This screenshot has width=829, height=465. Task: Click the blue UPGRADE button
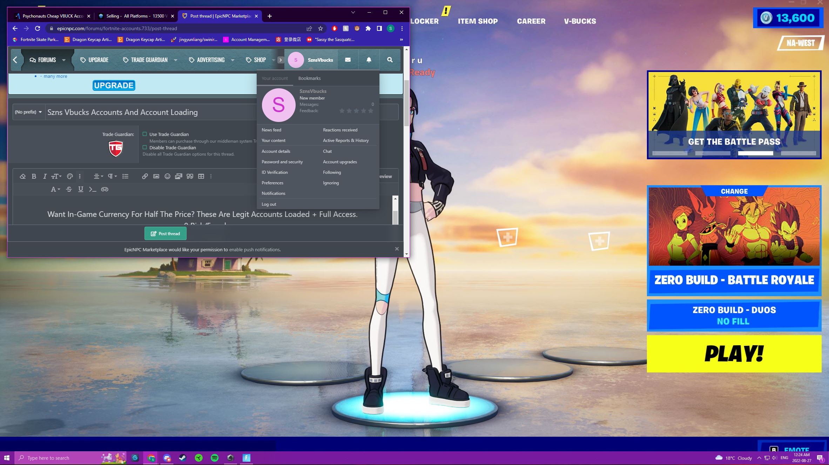[x=114, y=85]
